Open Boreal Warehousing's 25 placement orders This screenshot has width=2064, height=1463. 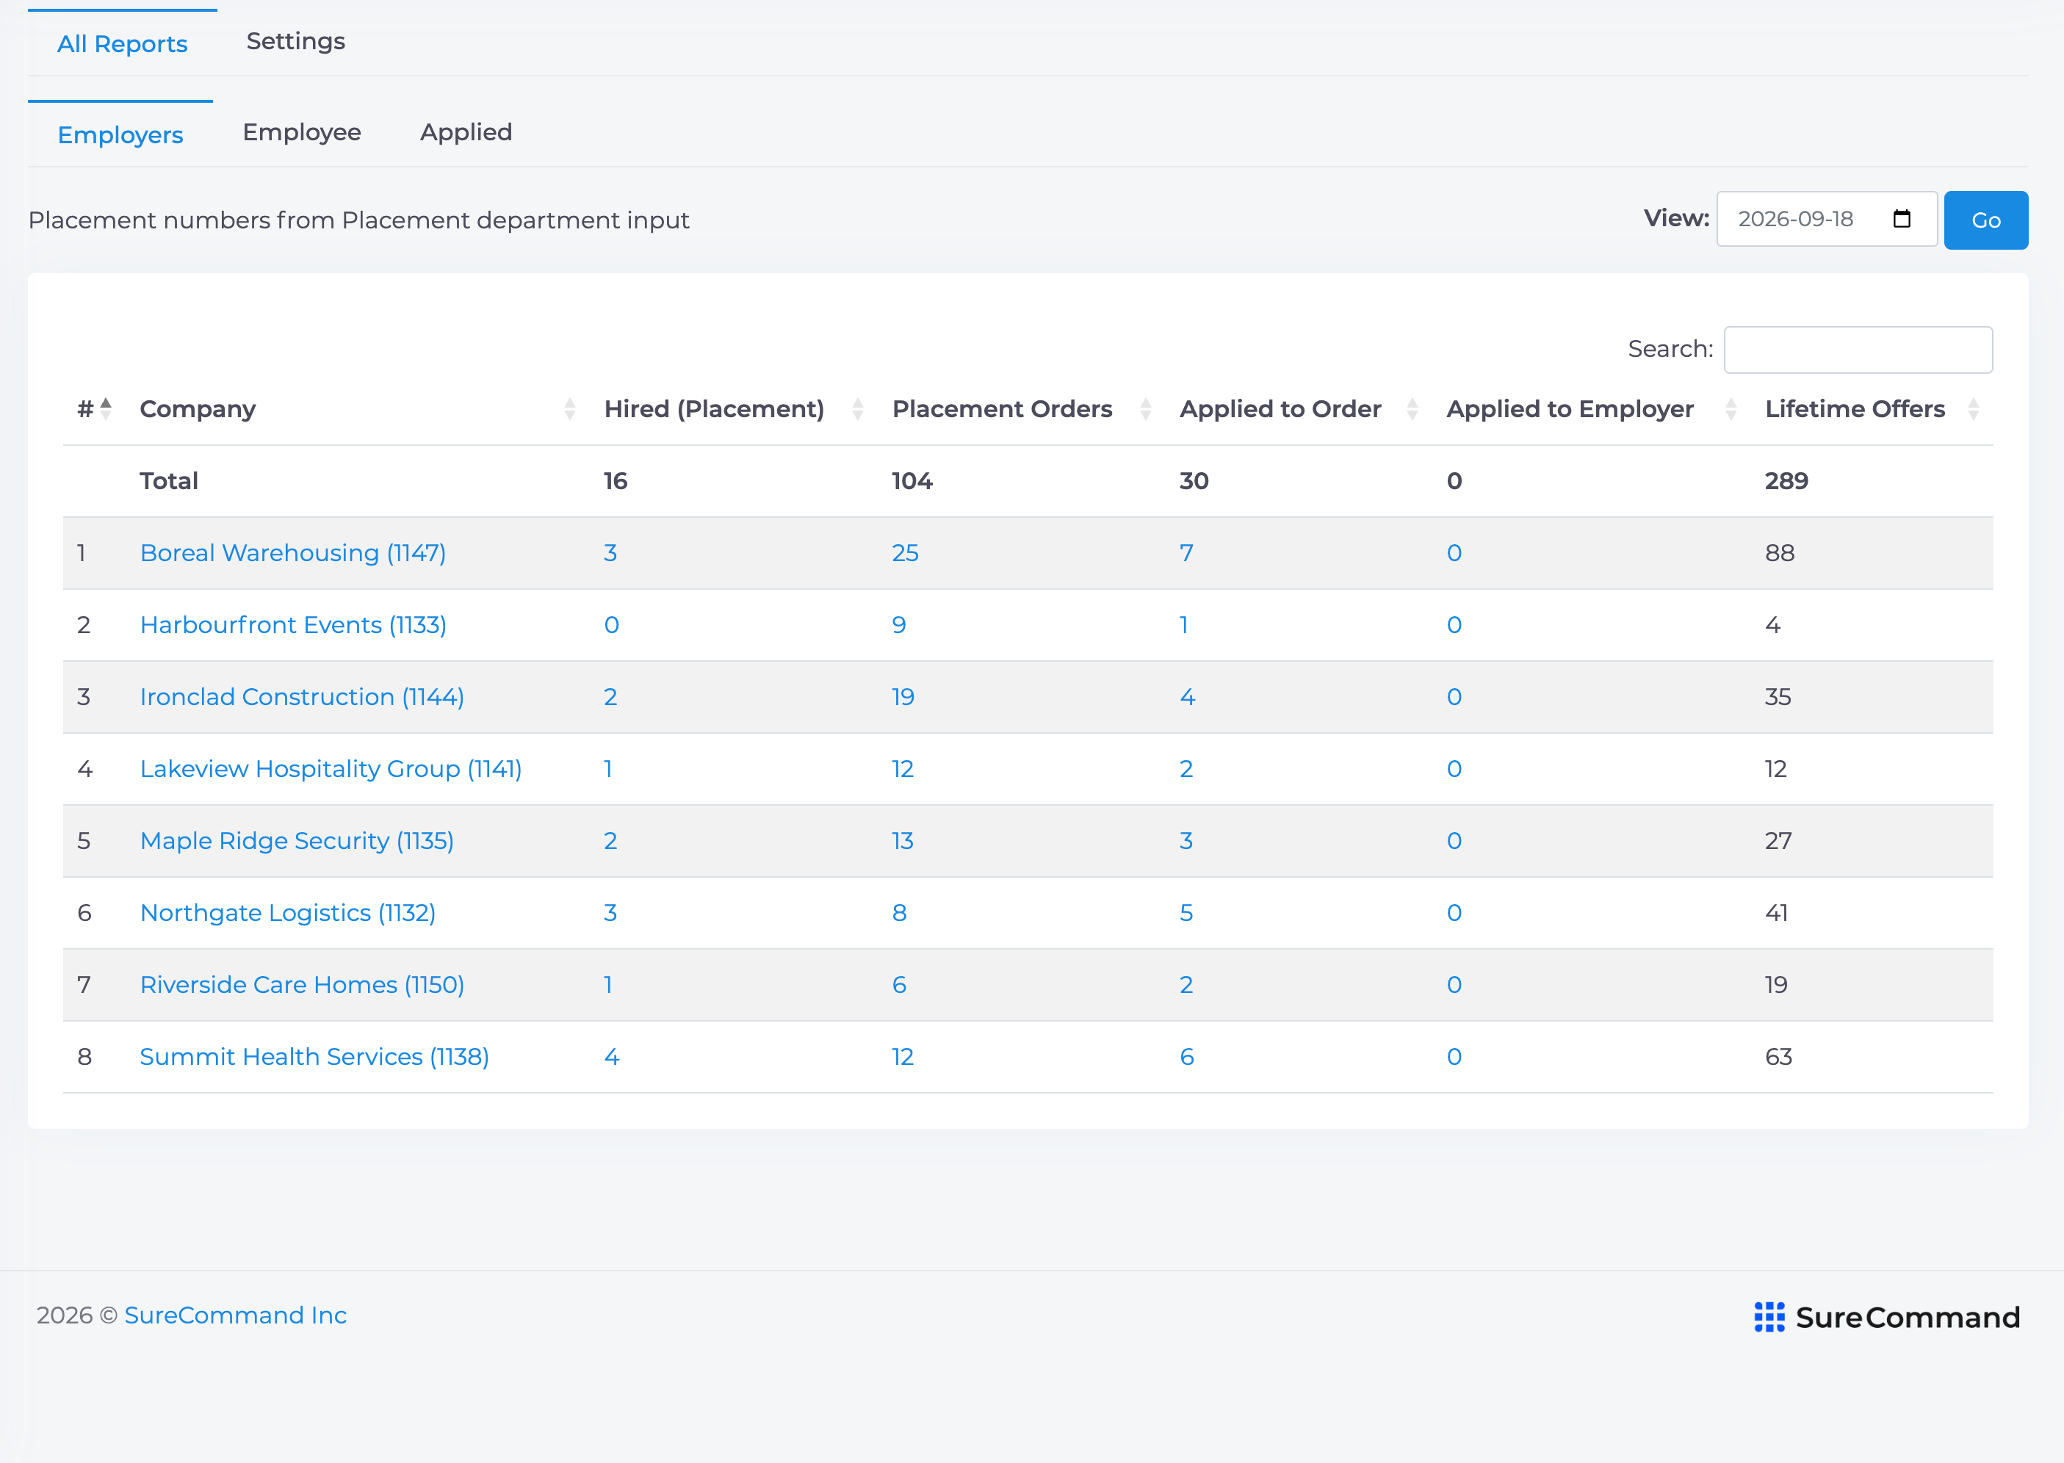(906, 553)
